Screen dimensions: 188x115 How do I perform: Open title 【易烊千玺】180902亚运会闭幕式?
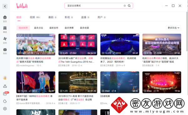[34, 98]
